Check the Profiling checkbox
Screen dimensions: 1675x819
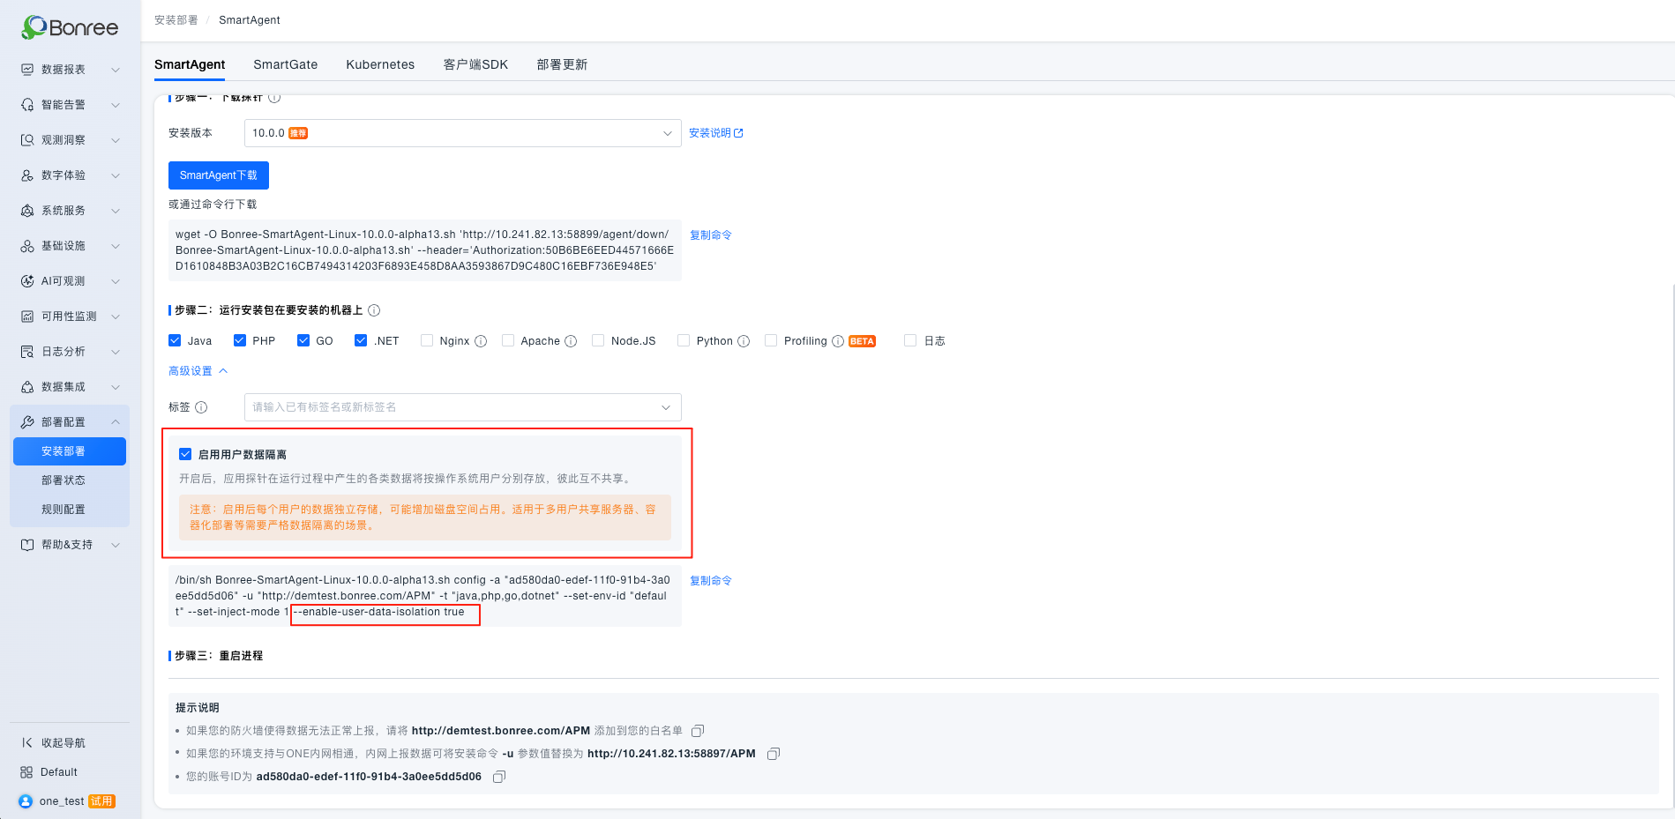tap(771, 340)
